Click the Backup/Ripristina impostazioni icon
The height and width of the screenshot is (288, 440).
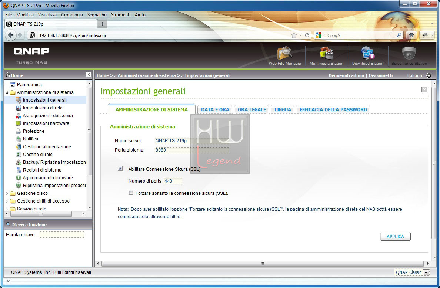(x=19, y=162)
